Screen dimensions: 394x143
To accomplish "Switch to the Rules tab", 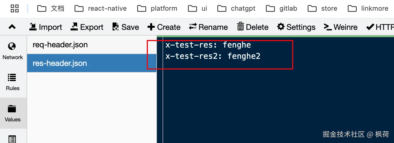I will click(13, 82).
